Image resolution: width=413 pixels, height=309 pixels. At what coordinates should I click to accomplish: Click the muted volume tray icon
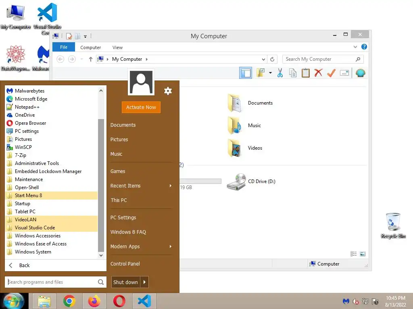[356, 301]
